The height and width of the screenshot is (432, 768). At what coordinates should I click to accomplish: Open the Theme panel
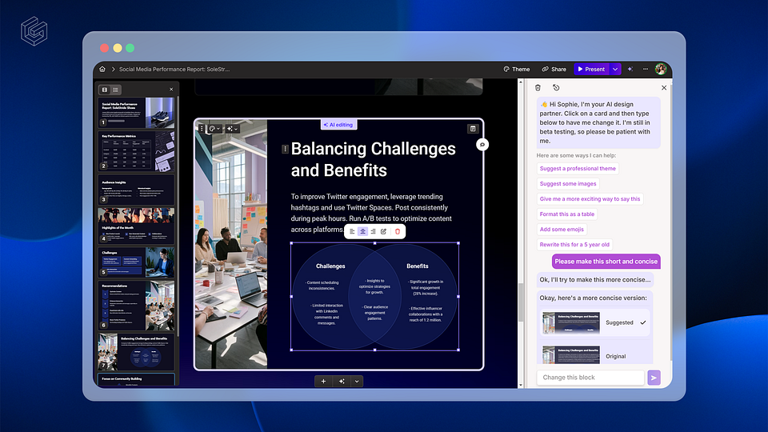(517, 69)
